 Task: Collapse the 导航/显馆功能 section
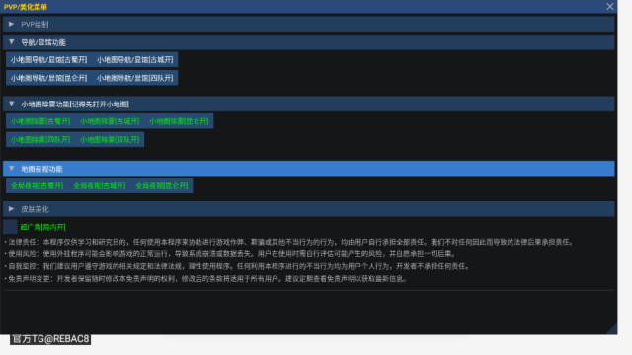[309, 42]
